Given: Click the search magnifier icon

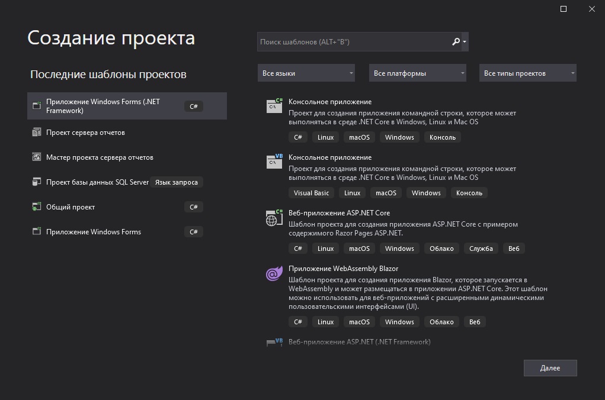Looking at the screenshot, I should (456, 41).
